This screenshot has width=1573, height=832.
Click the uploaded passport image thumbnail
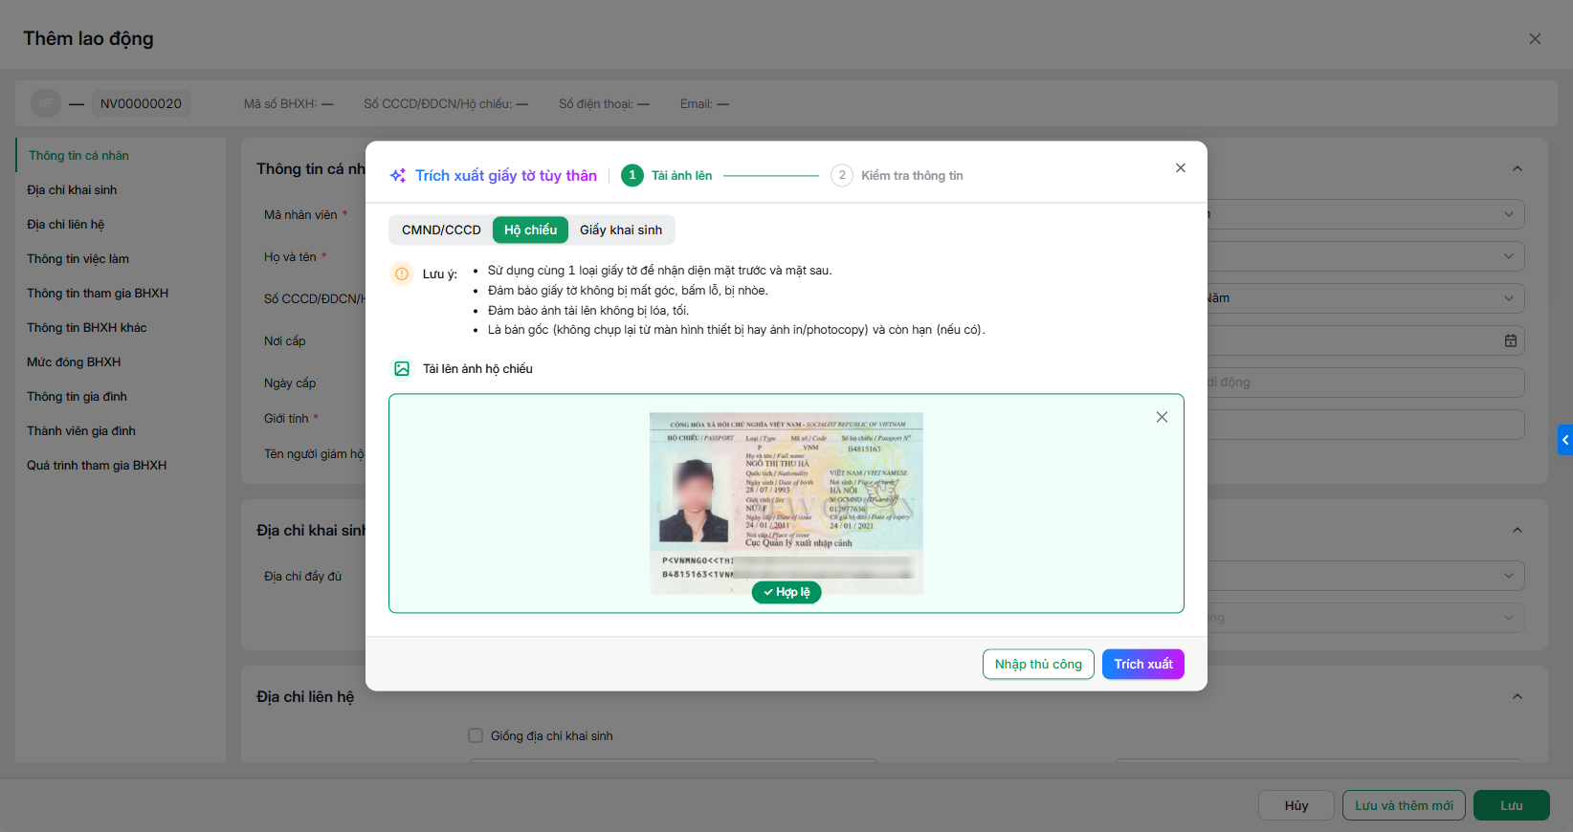tap(786, 503)
